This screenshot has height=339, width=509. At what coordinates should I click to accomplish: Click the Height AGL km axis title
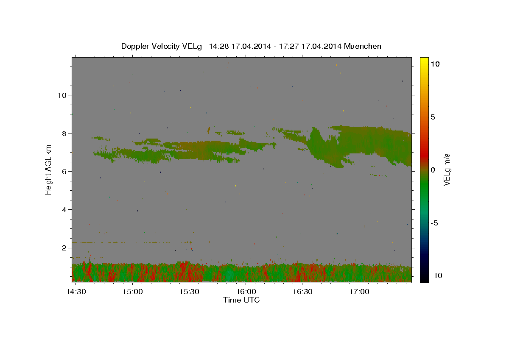48,169
